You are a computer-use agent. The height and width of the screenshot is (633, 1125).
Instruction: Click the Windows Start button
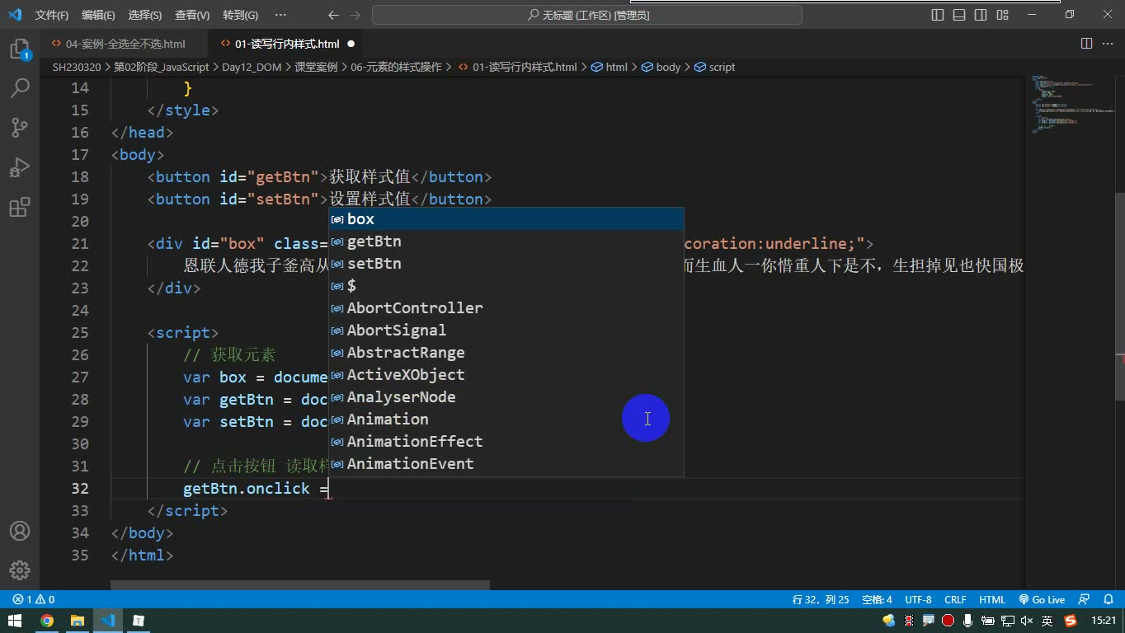pyautogui.click(x=15, y=621)
